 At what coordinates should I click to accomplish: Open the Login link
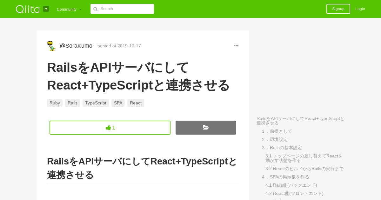click(x=360, y=9)
